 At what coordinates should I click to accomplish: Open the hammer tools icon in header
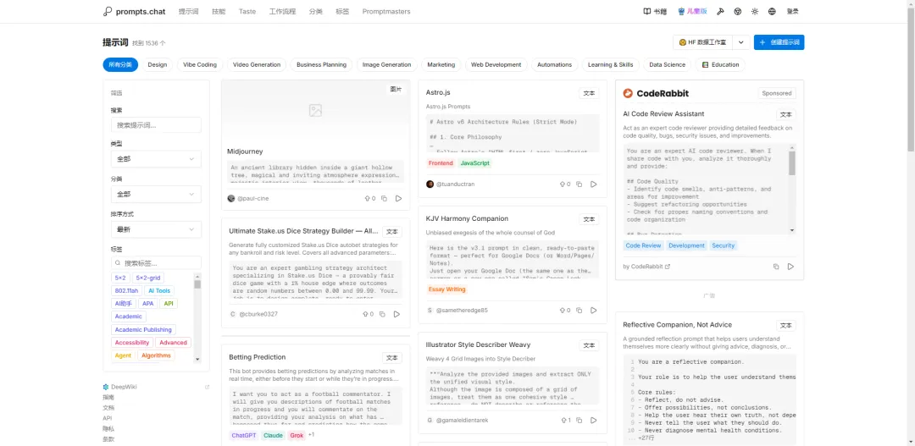[x=720, y=11]
